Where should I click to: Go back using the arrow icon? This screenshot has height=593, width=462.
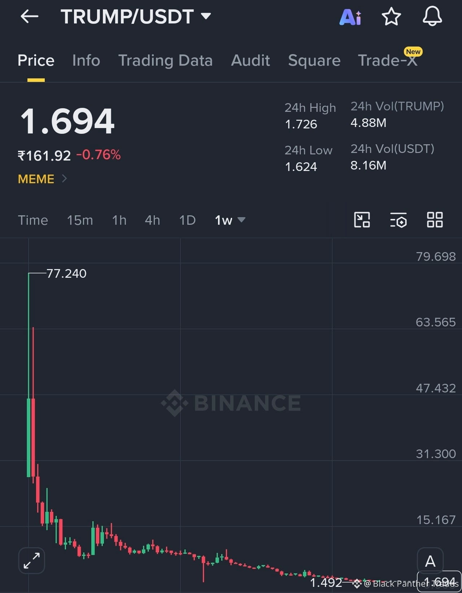[x=30, y=17]
